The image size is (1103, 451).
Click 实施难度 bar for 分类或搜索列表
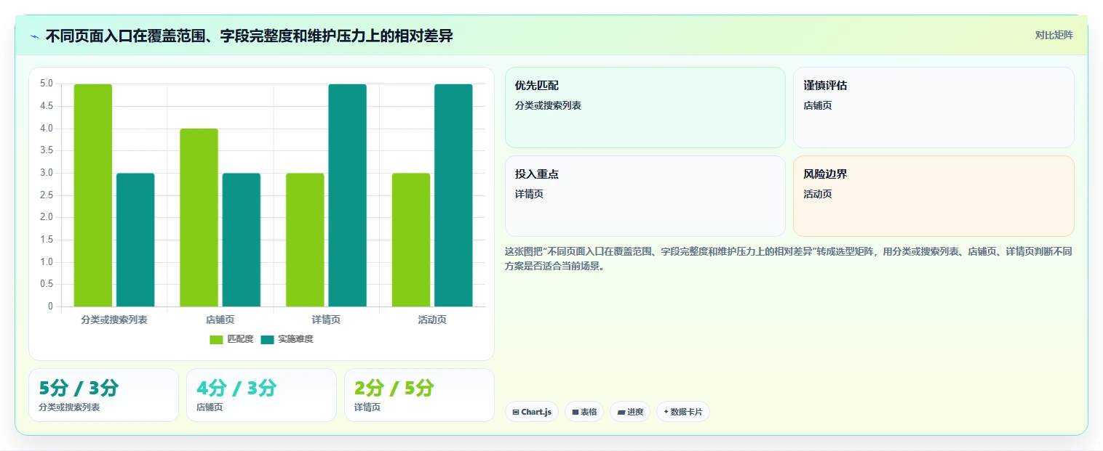click(135, 240)
